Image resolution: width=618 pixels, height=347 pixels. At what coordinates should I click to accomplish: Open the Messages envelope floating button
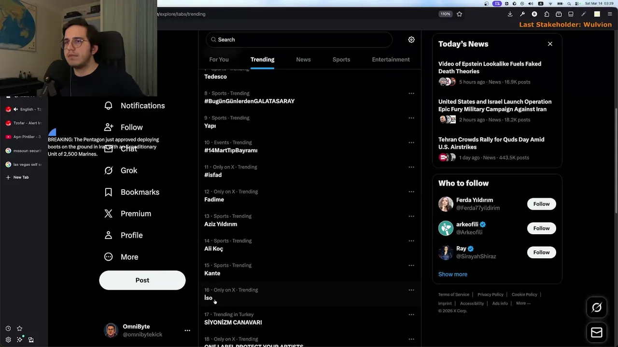point(597,333)
